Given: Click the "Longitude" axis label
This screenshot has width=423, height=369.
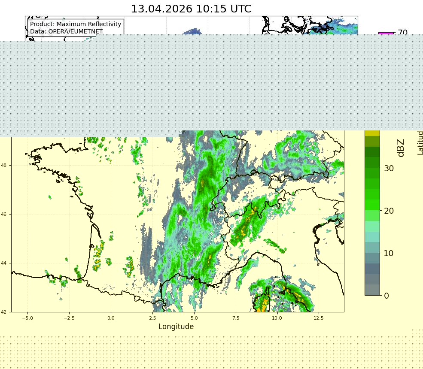Looking at the screenshot, I should point(176,327).
